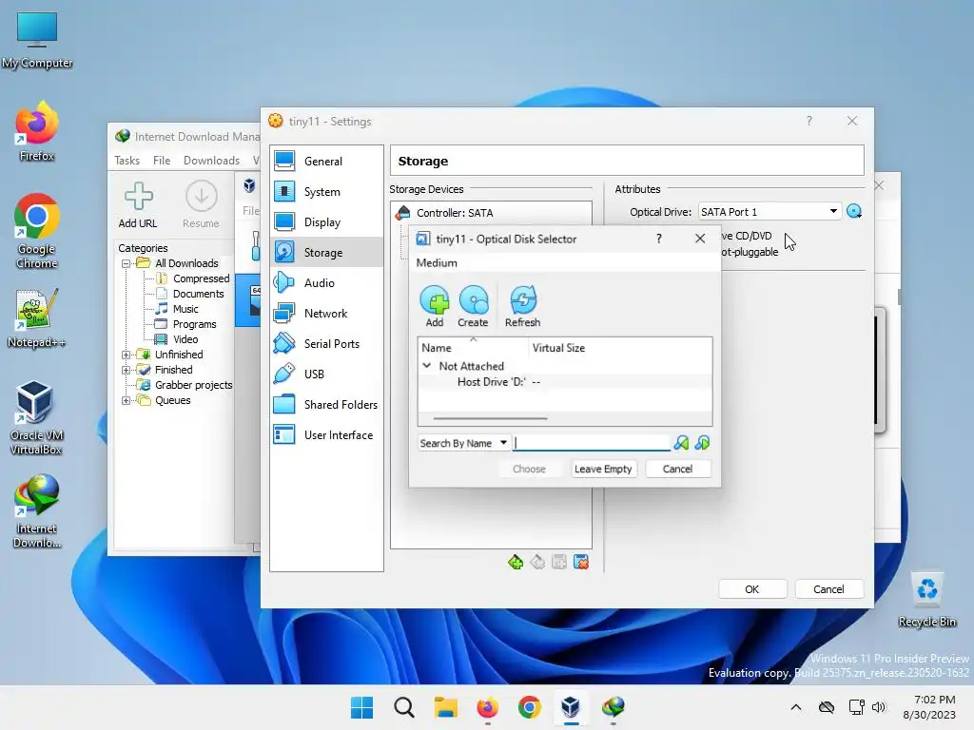Click Firefox desktop shortcut
This screenshot has width=974, height=730.
37,131
